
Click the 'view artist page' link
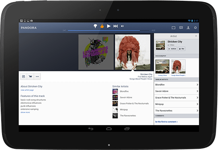[x=27, y=90]
